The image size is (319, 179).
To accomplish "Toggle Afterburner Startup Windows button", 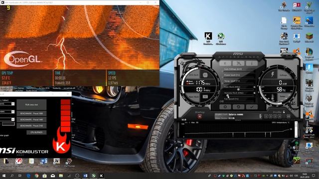I will pos(199,116).
